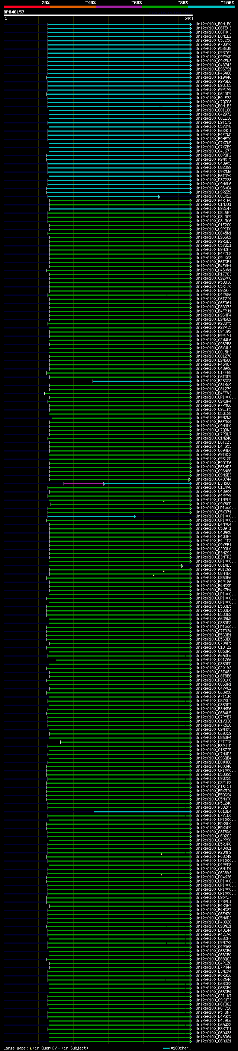Image resolution: width=238 pixels, height=1051 pixels.
Task: Click the green ~80% identity legend segment
Action: pyautogui.click(x=165, y=7)
